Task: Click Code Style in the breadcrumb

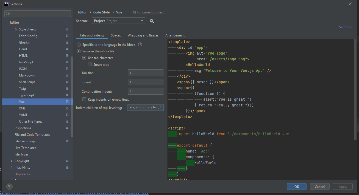Action: pos(101,12)
